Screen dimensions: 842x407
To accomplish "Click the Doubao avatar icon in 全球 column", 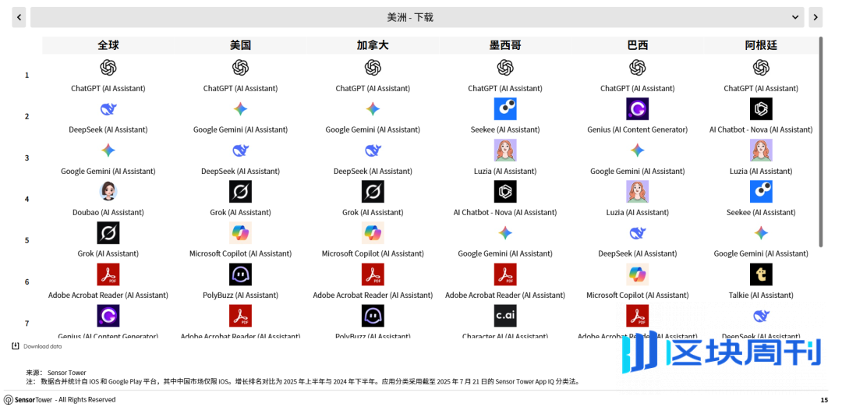I will click(x=108, y=191).
